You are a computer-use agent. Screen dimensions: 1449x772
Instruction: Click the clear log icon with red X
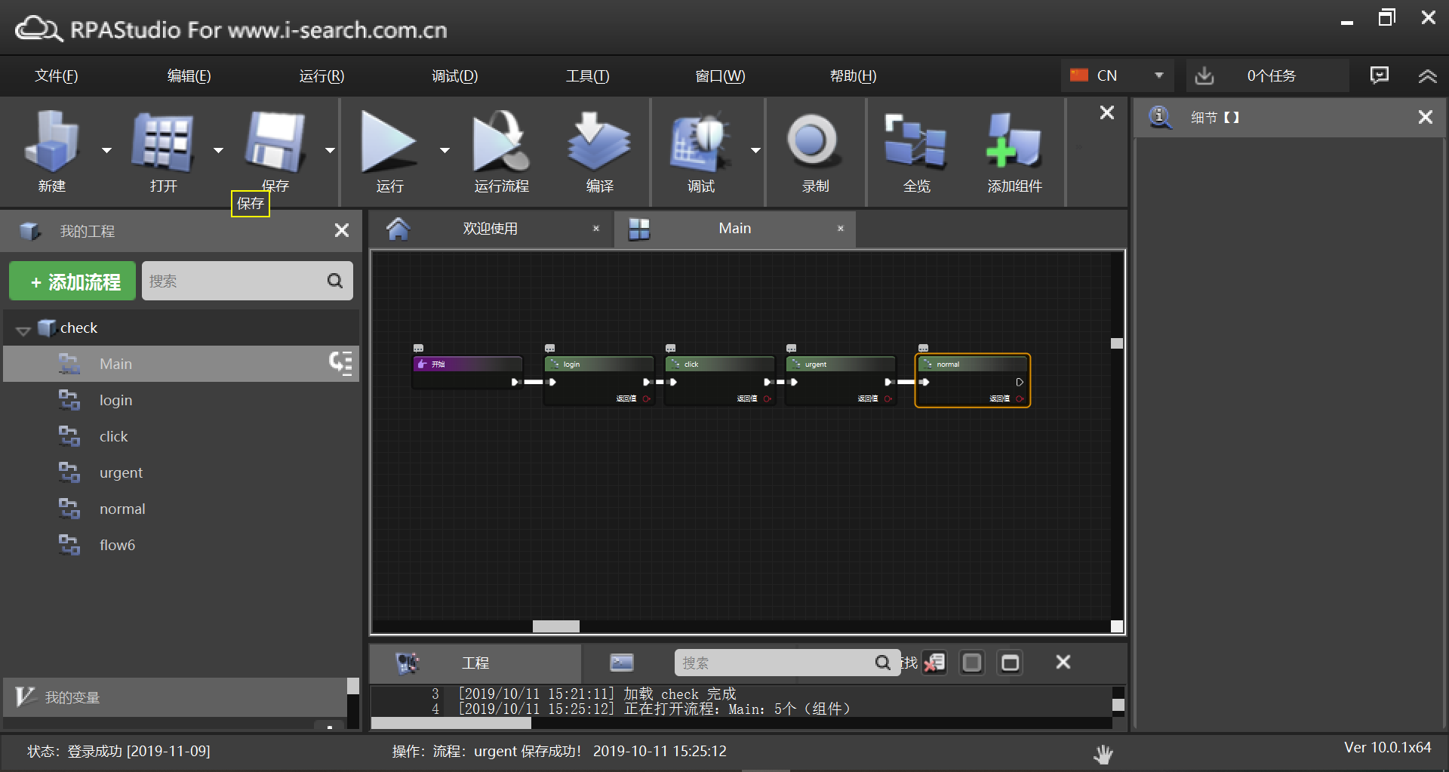click(934, 663)
